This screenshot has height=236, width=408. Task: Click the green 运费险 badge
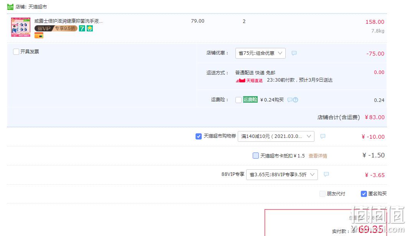click(x=250, y=100)
